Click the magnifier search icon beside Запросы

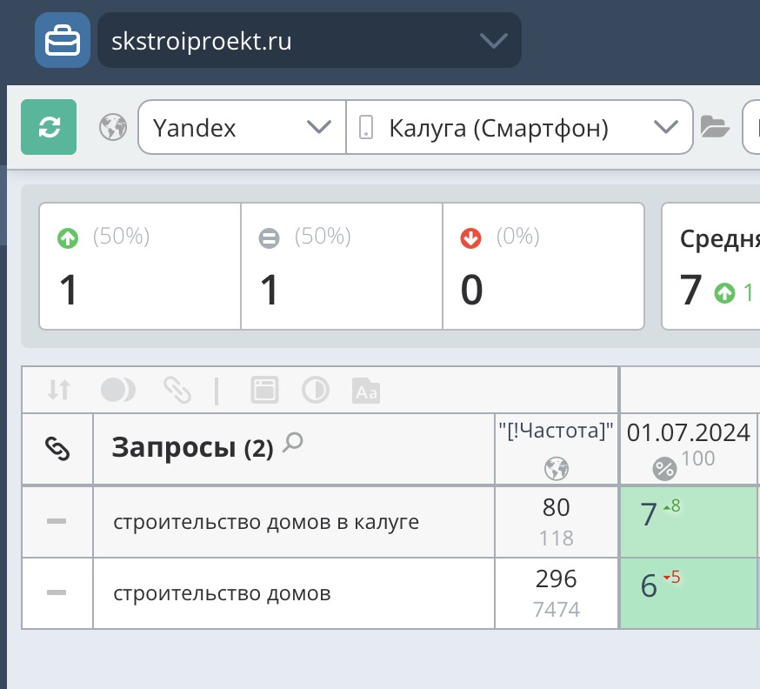tap(294, 443)
